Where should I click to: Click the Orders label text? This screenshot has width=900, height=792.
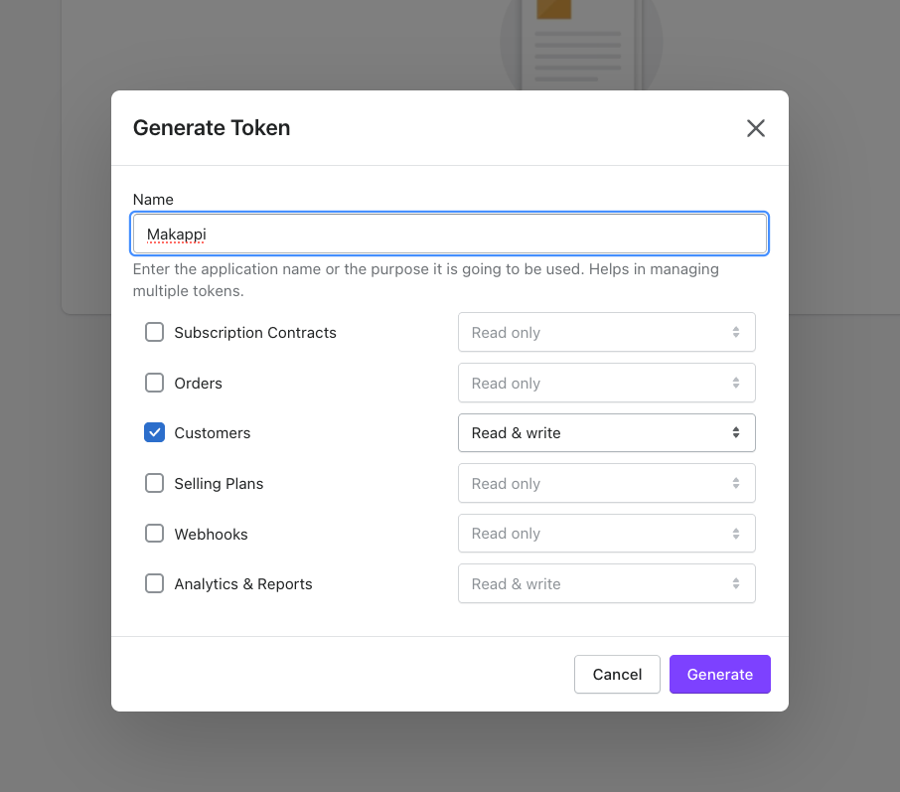[198, 383]
